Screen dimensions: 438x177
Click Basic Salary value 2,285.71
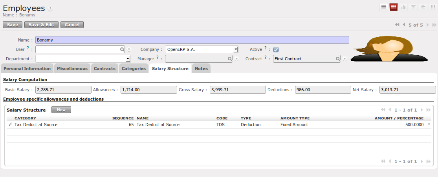pos(63,90)
